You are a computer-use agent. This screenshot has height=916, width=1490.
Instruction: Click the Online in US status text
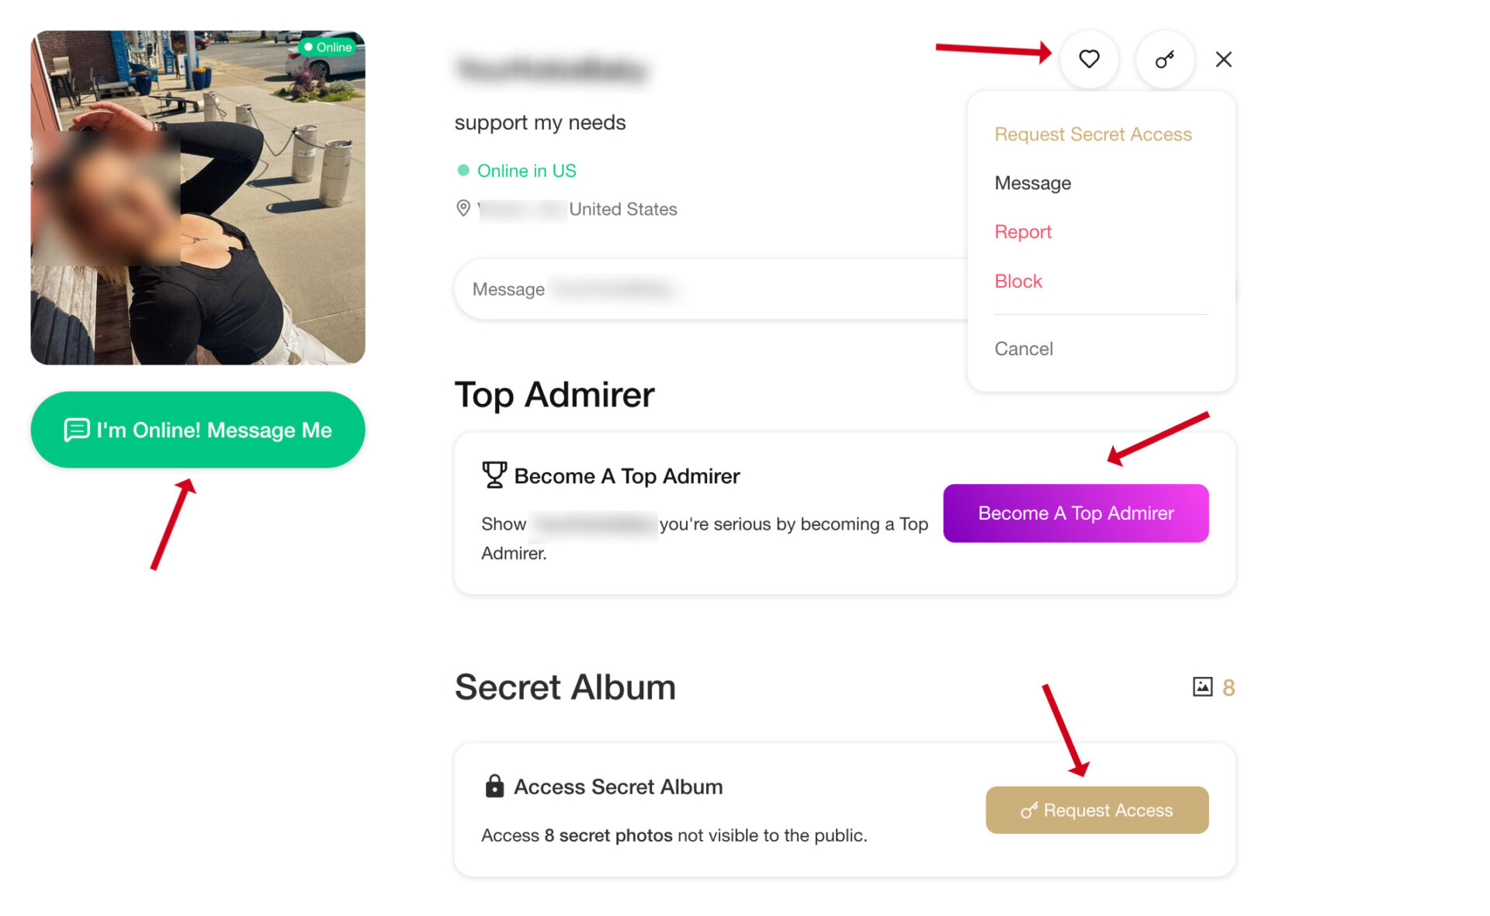(526, 171)
